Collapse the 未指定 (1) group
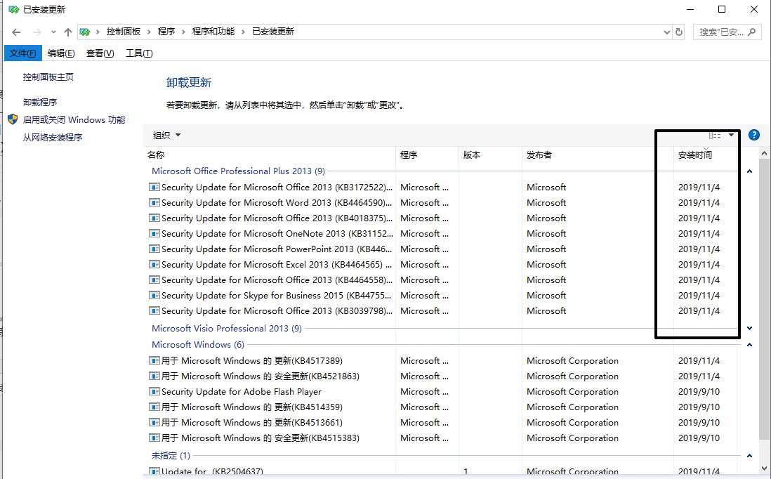This screenshot has width=771, height=479. coord(749,456)
